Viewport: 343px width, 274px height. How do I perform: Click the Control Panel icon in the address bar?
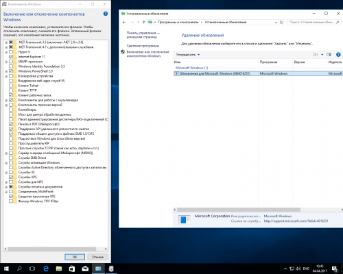click(x=150, y=22)
